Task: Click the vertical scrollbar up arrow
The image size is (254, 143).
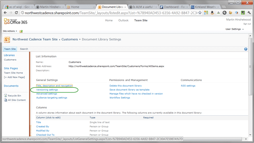Action: (x=250, y=36)
